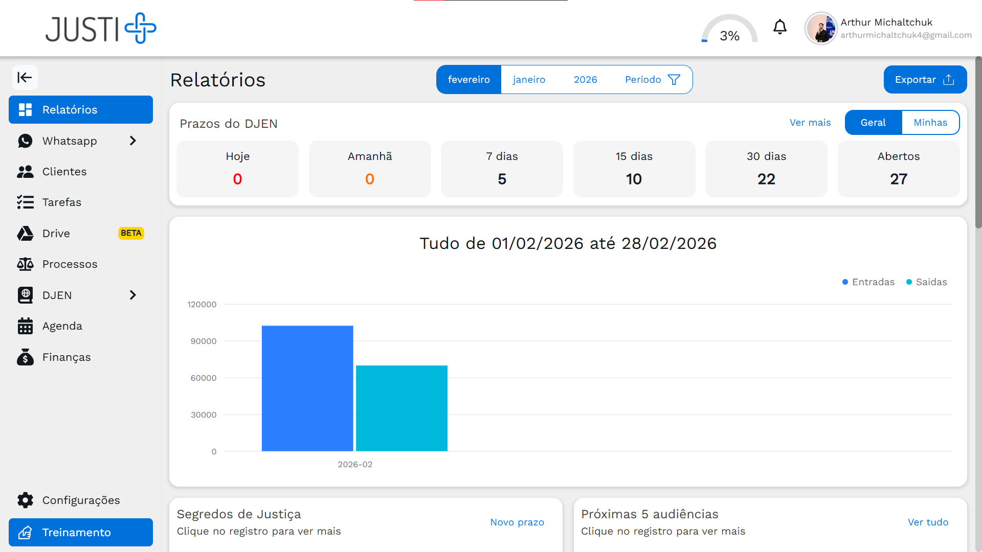This screenshot has height=552, width=982.
Task: Switch to the janeiro tab
Action: point(528,79)
